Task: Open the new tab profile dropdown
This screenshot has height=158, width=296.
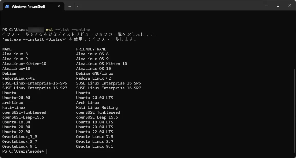Action: pyautogui.click(x=77, y=6)
